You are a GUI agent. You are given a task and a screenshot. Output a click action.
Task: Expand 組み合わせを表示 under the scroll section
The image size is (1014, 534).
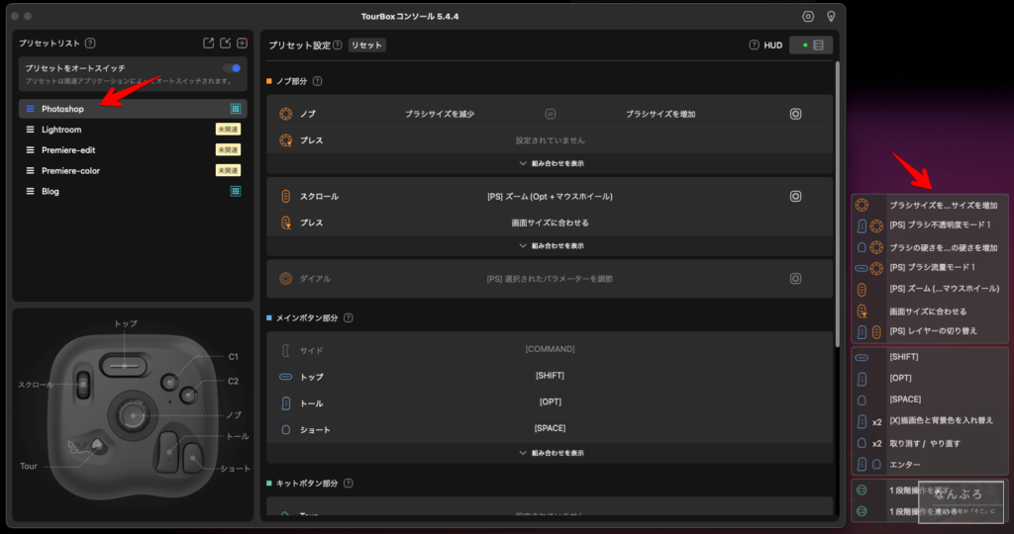point(551,245)
